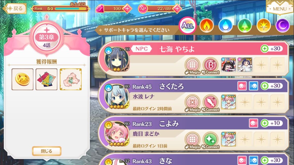Image resolution: width=294 pixels, height=165 pixels.
Task: Select the light star attribute filter
Action: (264, 26)
